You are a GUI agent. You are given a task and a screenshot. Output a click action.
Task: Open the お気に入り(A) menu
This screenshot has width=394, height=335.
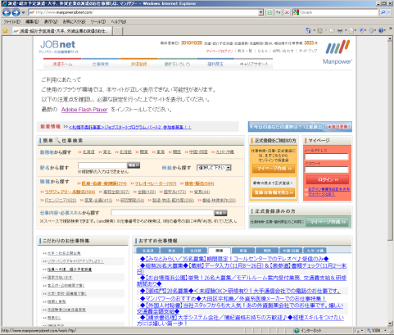coord(74,21)
